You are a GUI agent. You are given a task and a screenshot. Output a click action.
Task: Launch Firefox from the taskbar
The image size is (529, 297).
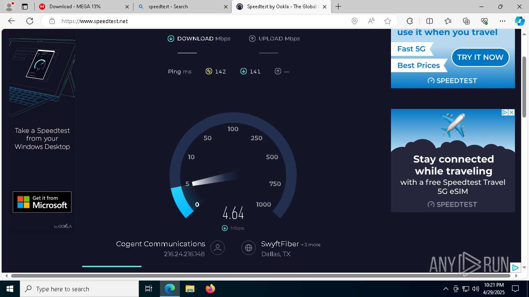[x=210, y=289]
